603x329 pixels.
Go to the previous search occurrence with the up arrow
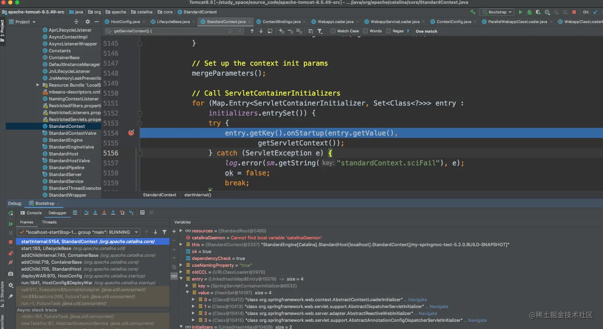pyautogui.click(x=252, y=31)
